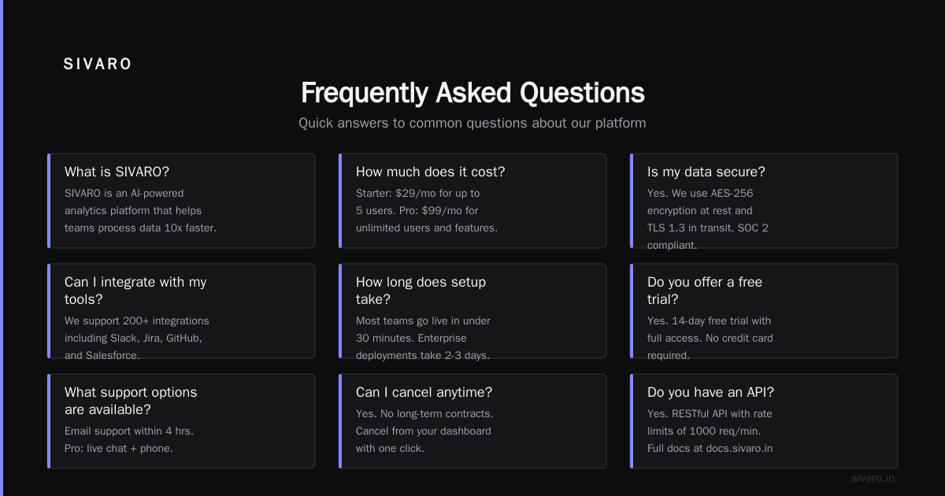
Task: Click the 200+ integrations answer text
Action: [137, 338]
